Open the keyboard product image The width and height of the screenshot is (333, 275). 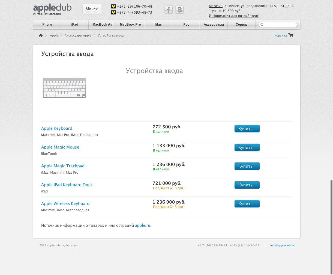tap(64, 88)
